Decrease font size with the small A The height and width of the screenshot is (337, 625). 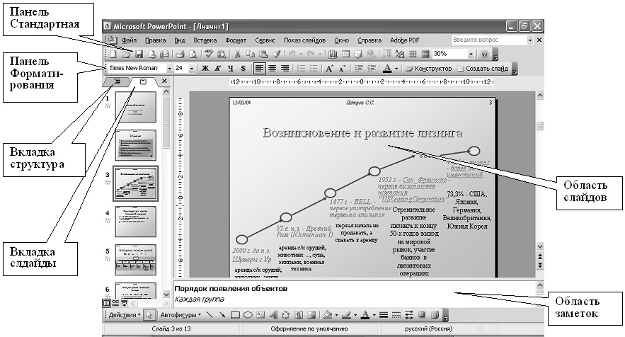click(x=342, y=69)
